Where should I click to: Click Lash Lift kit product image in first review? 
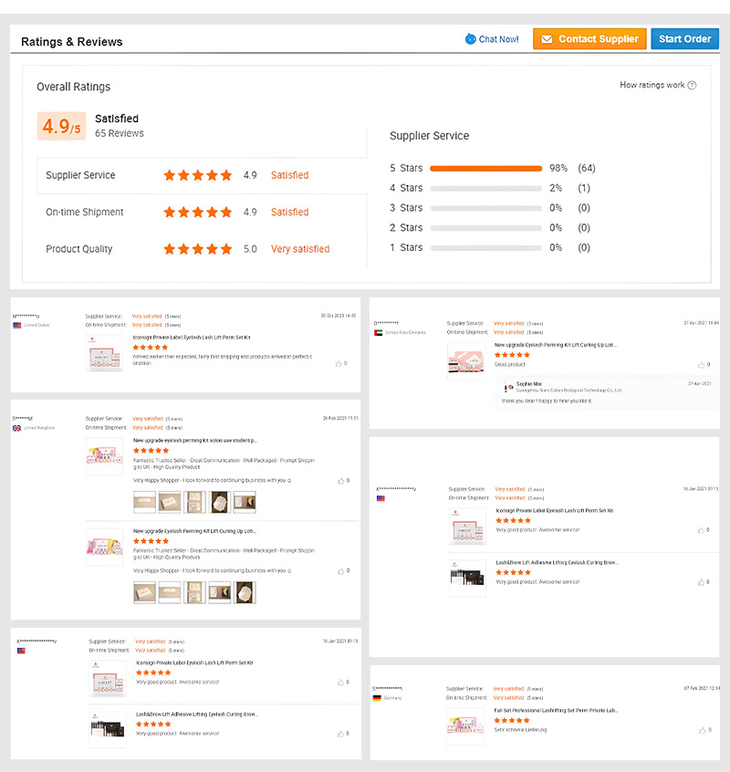tap(104, 353)
